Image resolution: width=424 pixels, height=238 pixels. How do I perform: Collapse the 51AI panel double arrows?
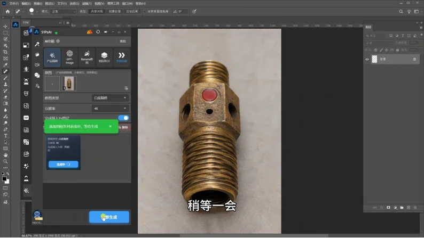(60, 23)
